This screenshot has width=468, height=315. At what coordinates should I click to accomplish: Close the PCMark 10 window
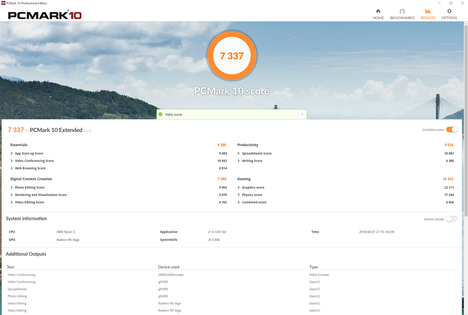tap(462, 3)
